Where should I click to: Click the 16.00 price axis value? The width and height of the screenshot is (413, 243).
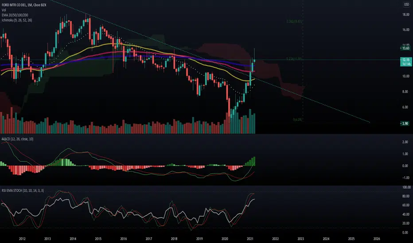click(x=406, y=30)
